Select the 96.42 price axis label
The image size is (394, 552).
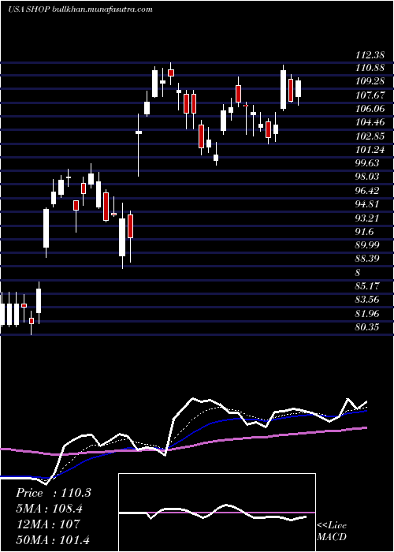tap(367, 191)
